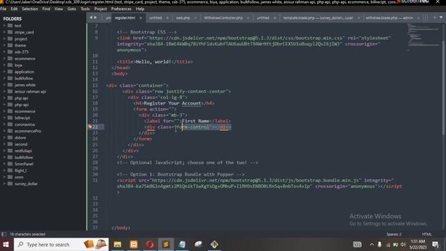This screenshot has height=251, width=446.
Task: Open the Goto menu
Action: [72, 9]
